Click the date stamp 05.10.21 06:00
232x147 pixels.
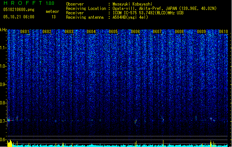click(19, 17)
